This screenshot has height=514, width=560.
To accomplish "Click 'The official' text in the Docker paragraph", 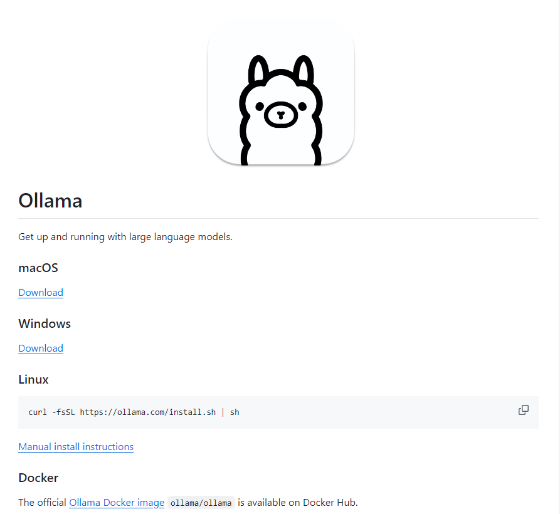I will (42, 502).
